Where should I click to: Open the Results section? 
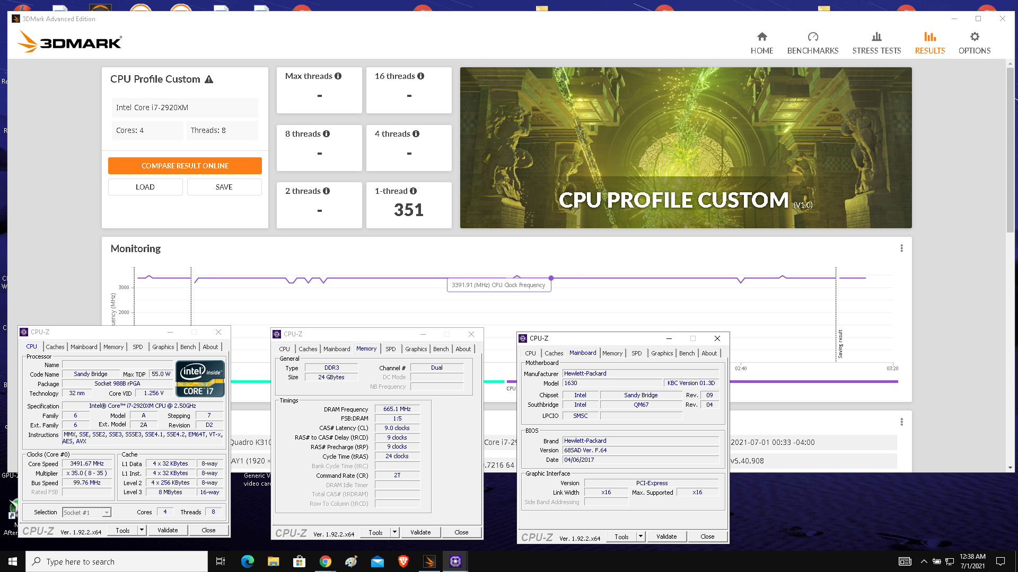(930, 43)
